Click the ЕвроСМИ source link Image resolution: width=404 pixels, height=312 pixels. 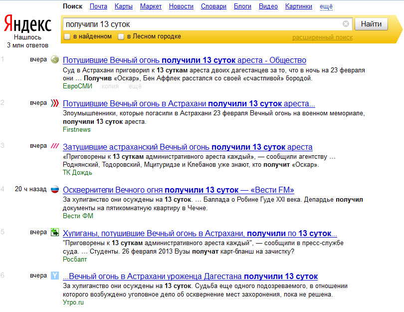tap(77, 86)
